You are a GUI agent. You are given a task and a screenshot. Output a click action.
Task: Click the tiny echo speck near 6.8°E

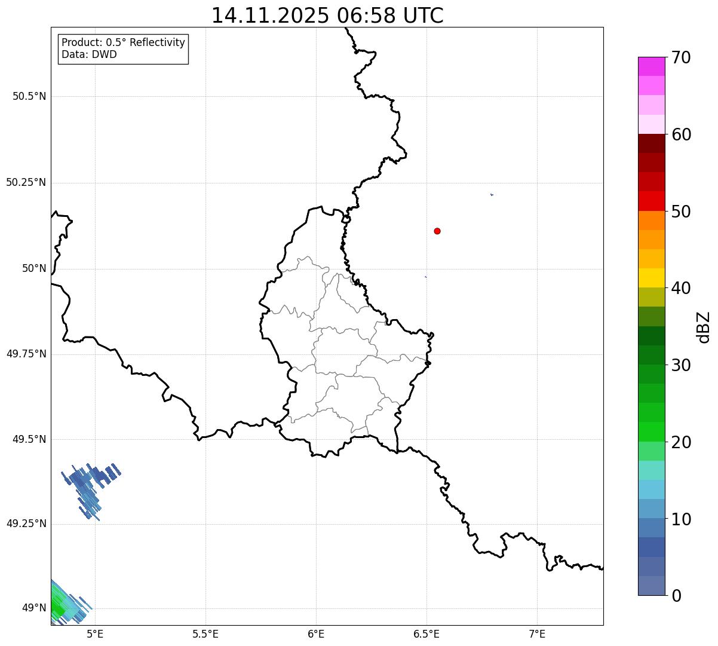(492, 194)
